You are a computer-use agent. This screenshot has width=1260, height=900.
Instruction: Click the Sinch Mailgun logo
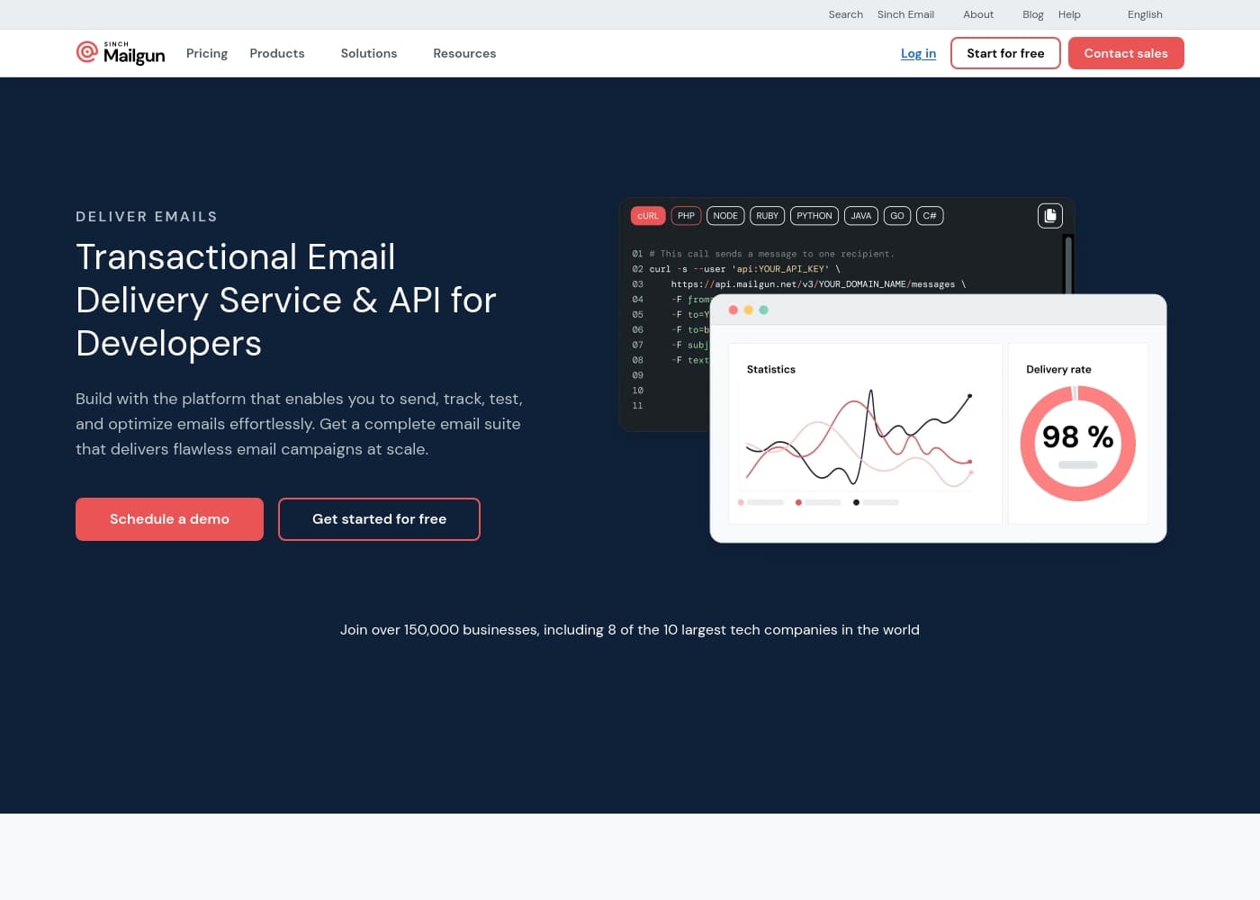pos(121,53)
